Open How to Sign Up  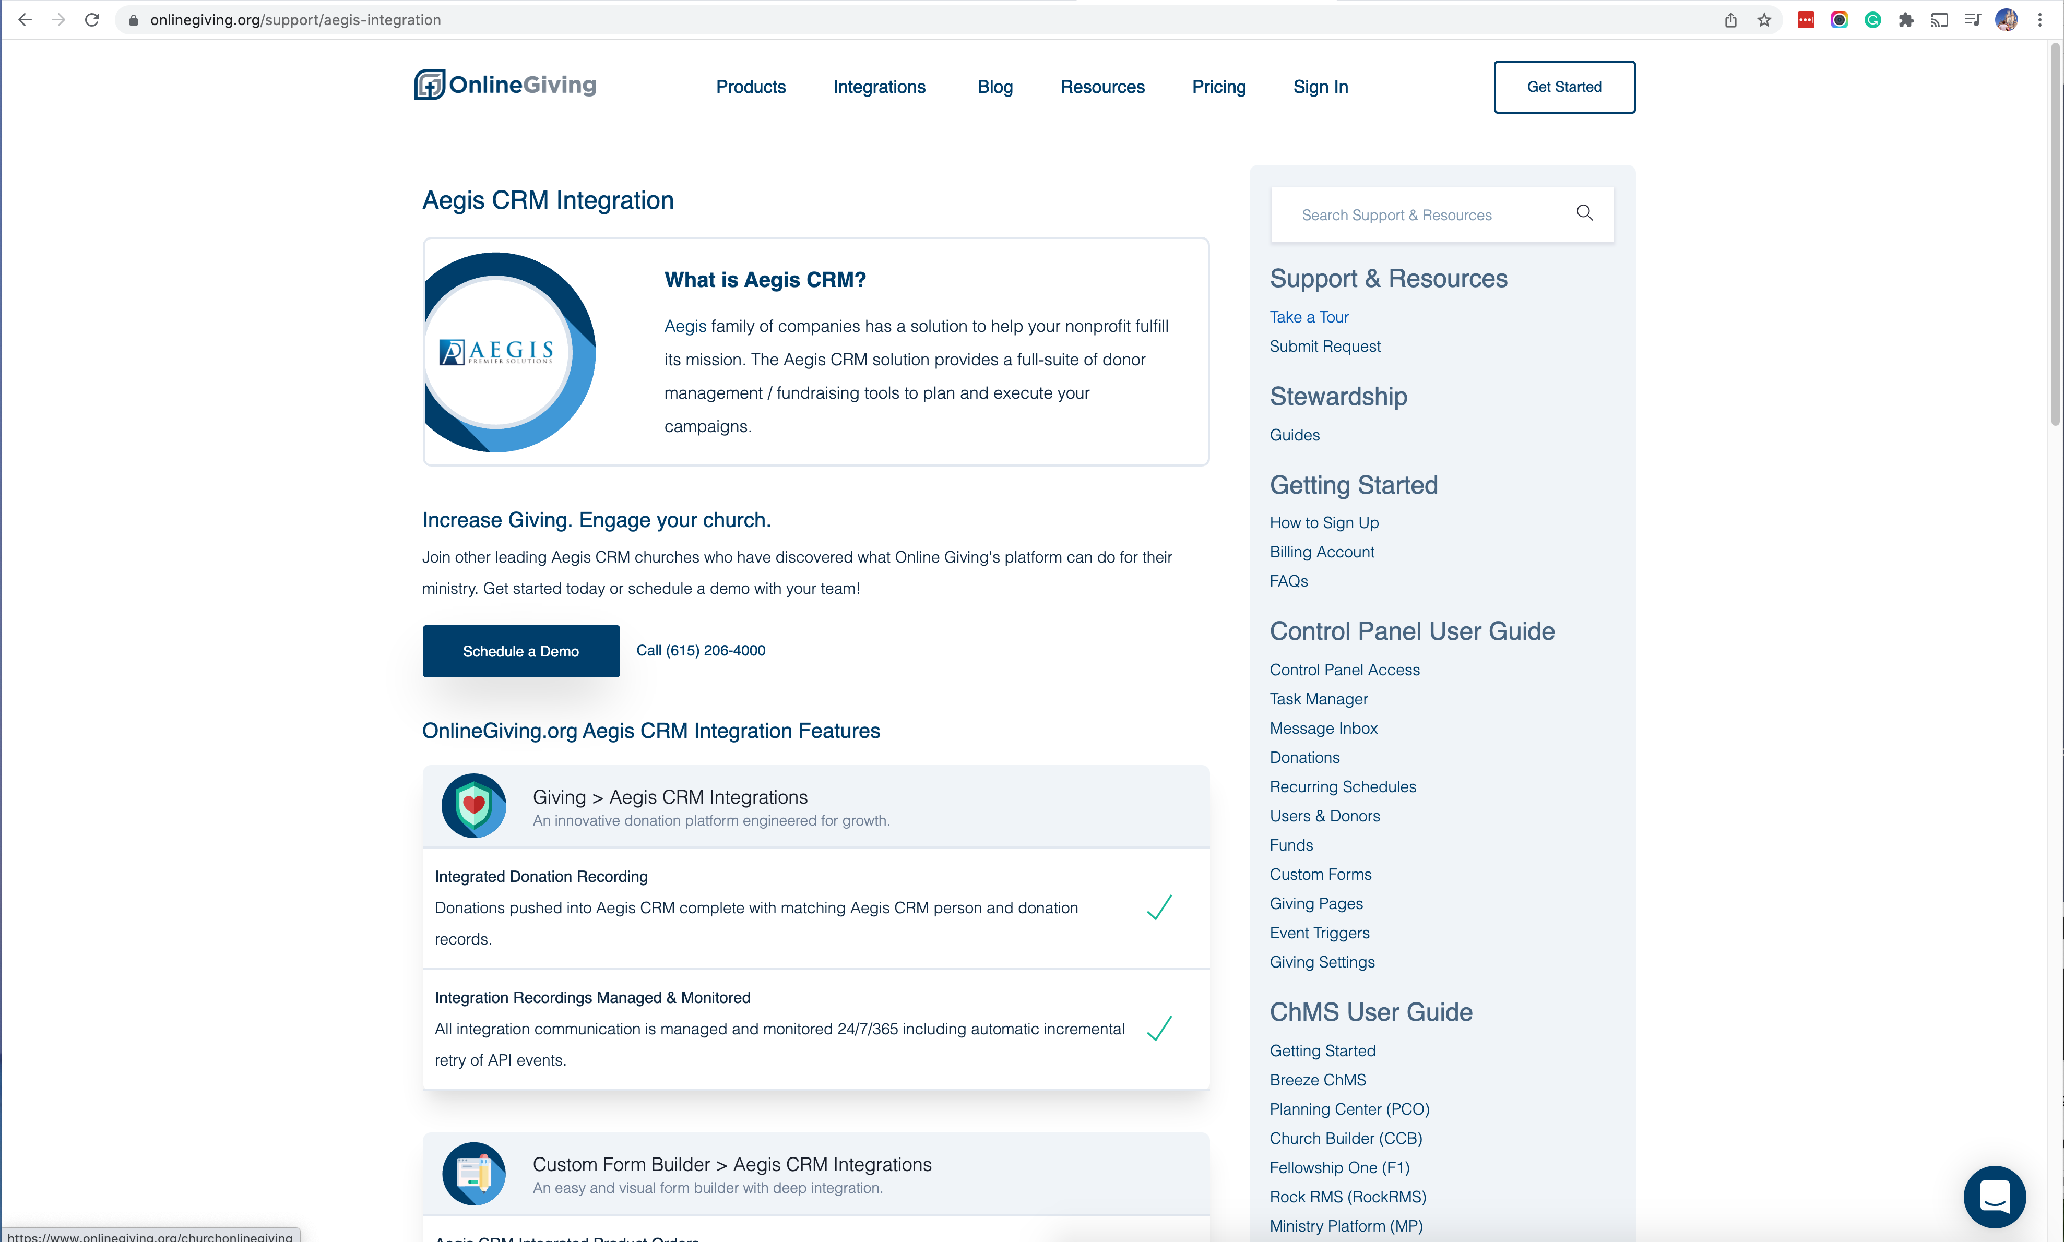tap(1324, 523)
